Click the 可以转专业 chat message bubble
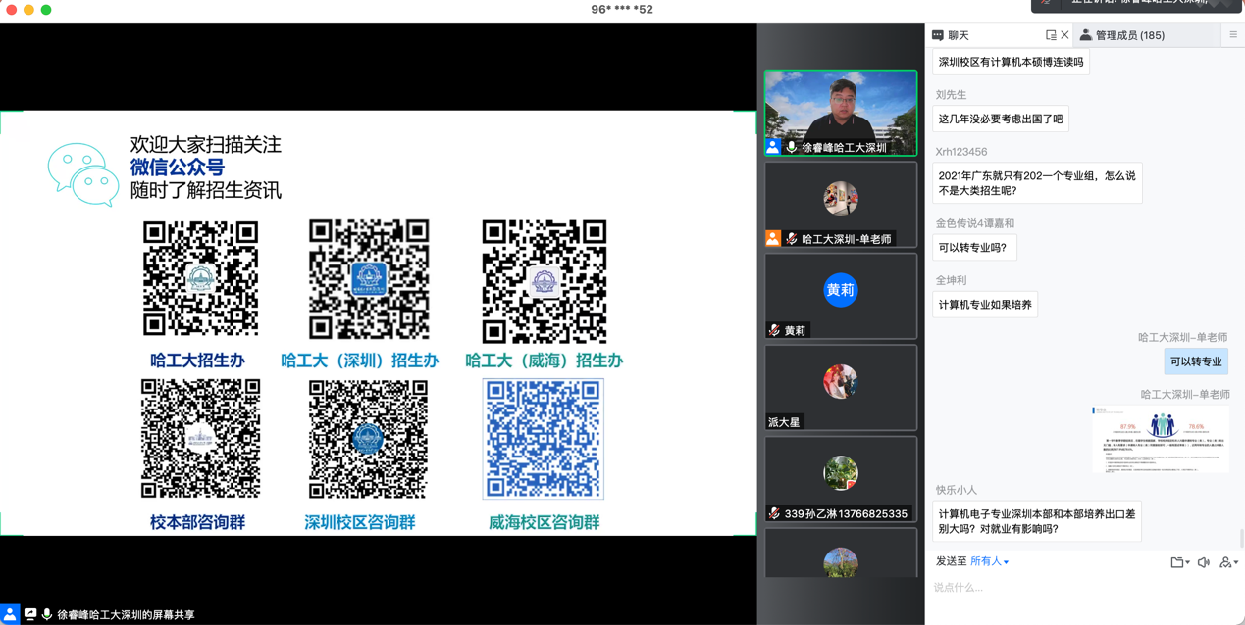Image resolution: width=1245 pixels, height=625 pixels. click(x=1195, y=361)
